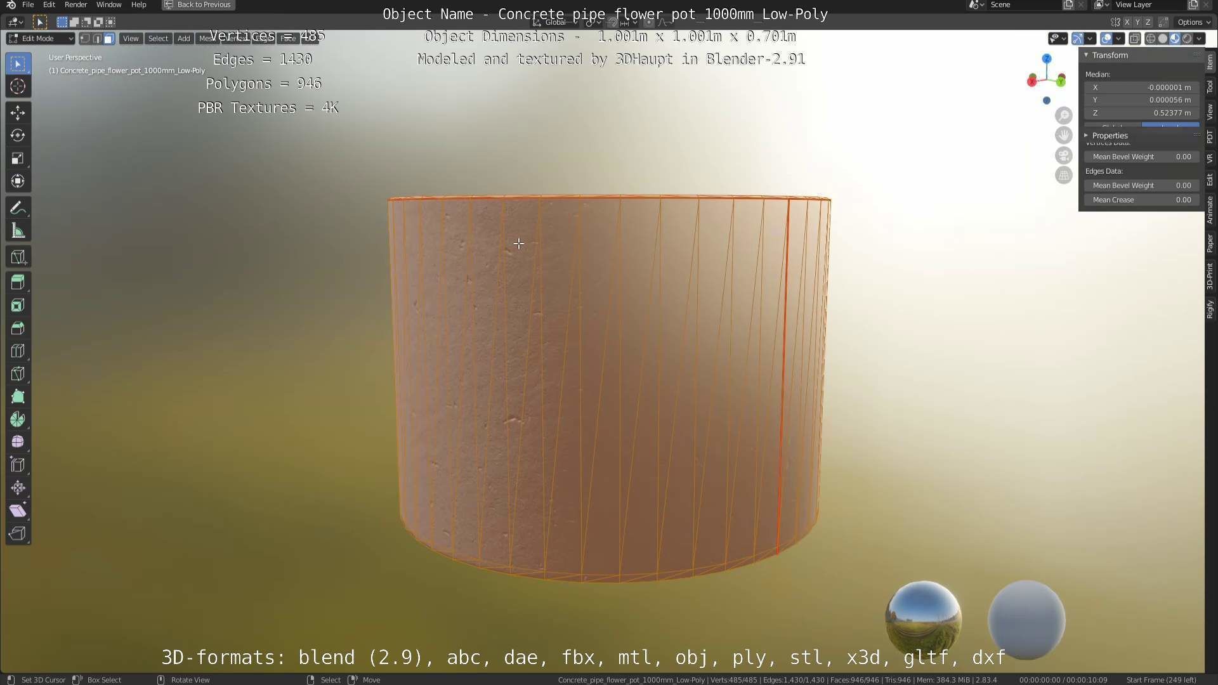Open the shading options dropdown arrow
This screenshot has width=1218, height=685.
coord(1200,39)
